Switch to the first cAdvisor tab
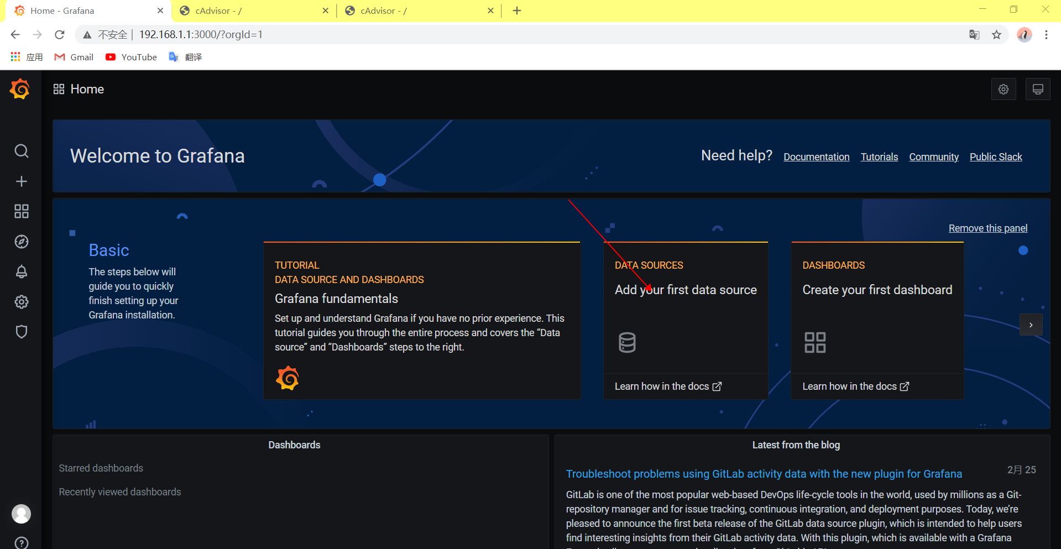Viewport: 1061px width, 549px height. (254, 11)
